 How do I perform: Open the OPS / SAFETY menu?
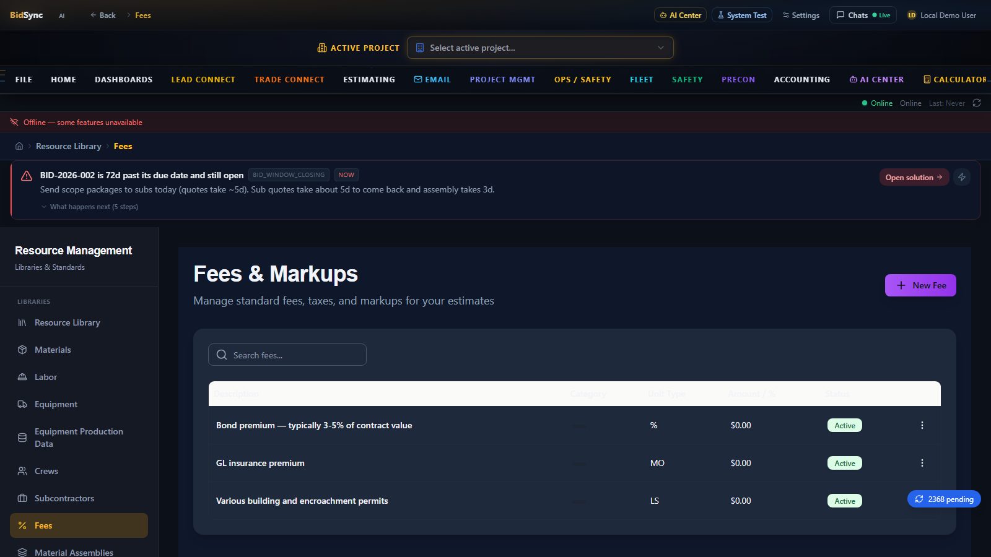pos(583,79)
